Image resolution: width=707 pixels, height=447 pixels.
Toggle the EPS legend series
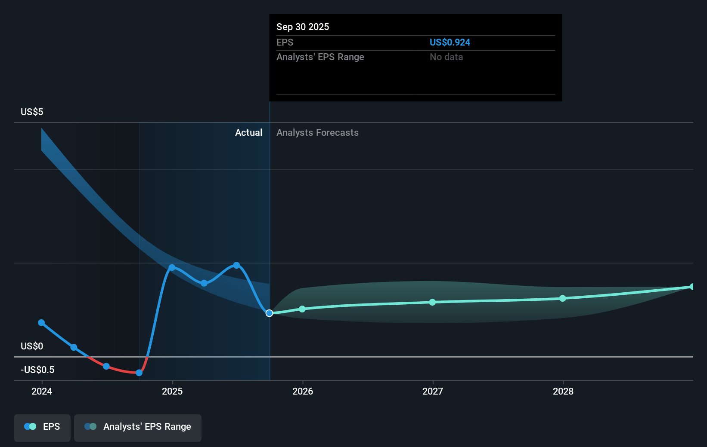pyautogui.click(x=42, y=427)
